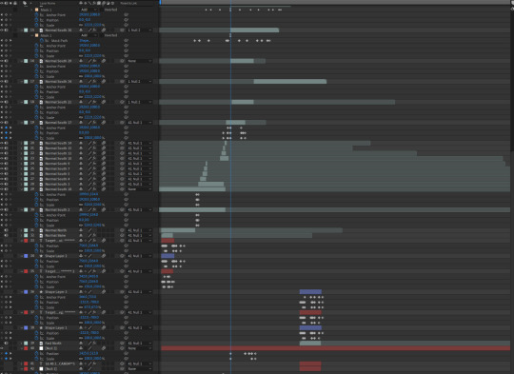Toggle video visibility of layer 16
Screen dimensions: 514x374
(x=2, y=61)
